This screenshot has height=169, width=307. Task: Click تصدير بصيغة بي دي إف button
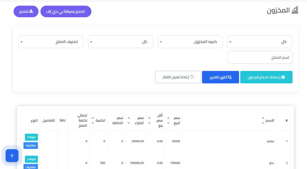(66, 12)
